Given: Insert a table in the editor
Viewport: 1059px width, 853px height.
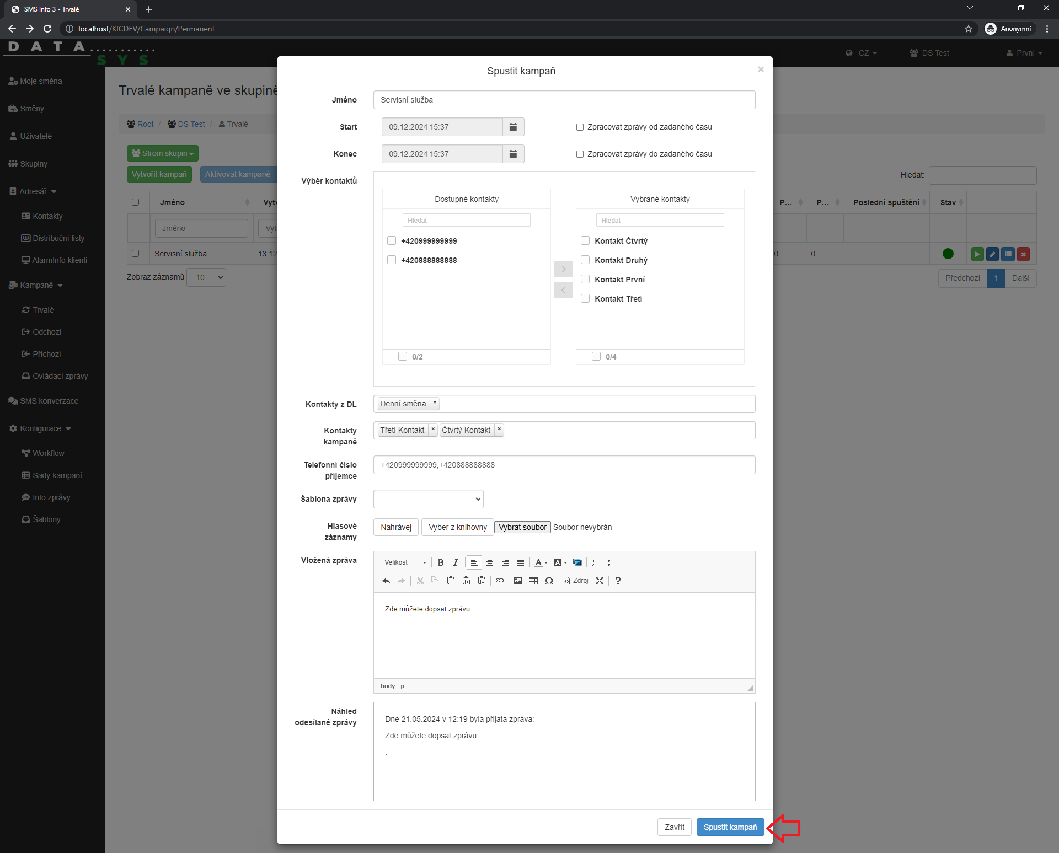Looking at the screenshot, I should pos(533,581).
